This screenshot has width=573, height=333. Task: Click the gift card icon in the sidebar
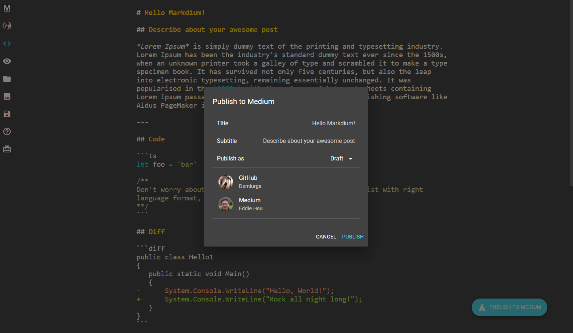pyautogui.click(x=7, y=149)
